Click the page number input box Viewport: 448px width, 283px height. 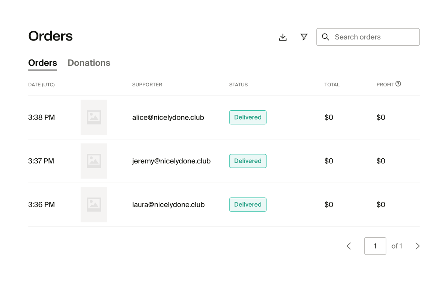coord(375,246)
